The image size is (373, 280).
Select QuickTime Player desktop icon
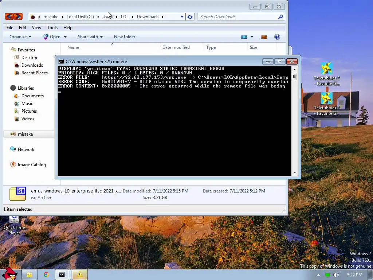coord(14,225)
